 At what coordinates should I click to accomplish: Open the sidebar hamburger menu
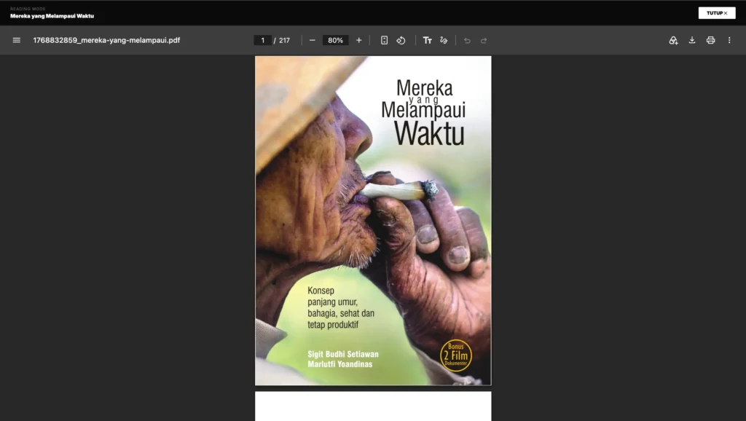pos(17,41)
